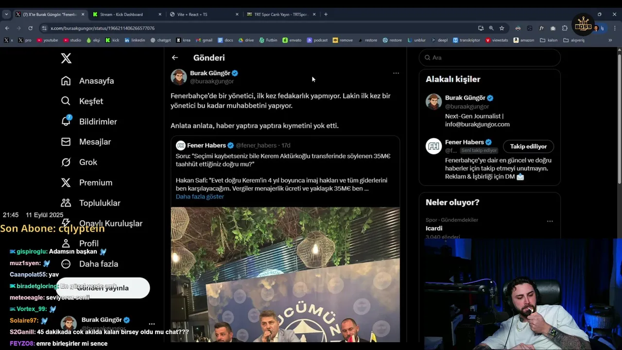Open Fener Habers profile in Alakalı kişiler

click(464, 142)
